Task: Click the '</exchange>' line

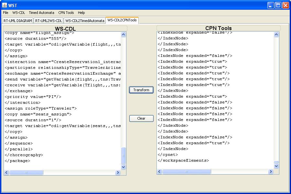Action: click(19, 91)
